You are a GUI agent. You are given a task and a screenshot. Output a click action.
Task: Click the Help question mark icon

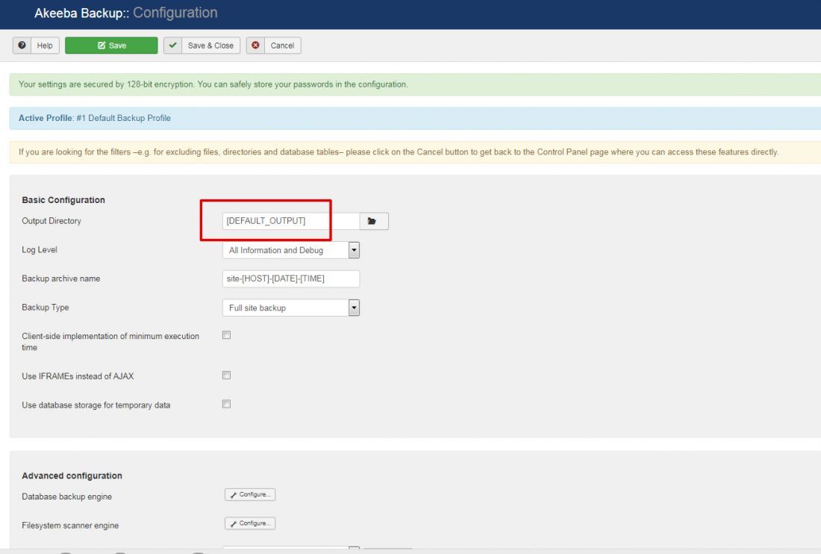tap(22, 46)
